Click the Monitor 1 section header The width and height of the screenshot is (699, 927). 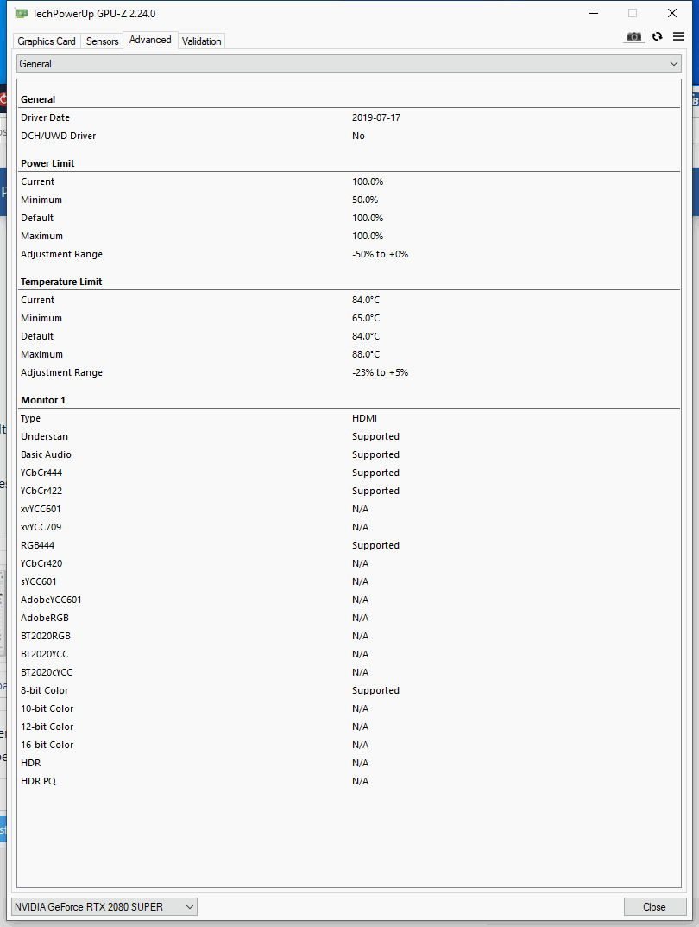[43, 400]
